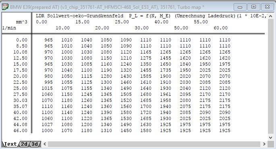Select row header 46.00
The width and height of the screenshot is (276, 149).
21,130
